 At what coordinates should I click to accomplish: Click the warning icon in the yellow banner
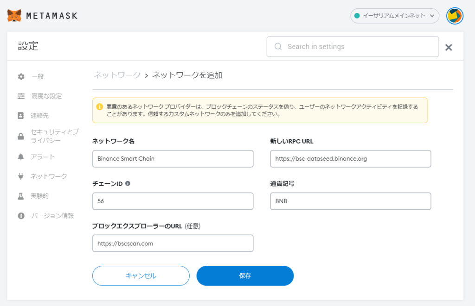99,107
